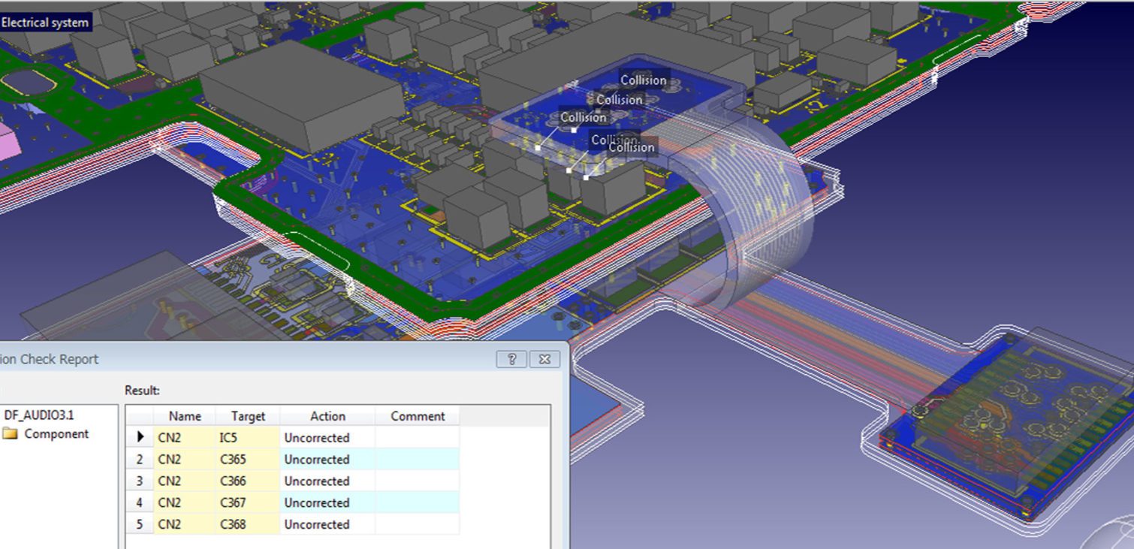The height and width of the screenshot is (549, 1134).
Task: Select row header number 2
Action: click(140, 459)
